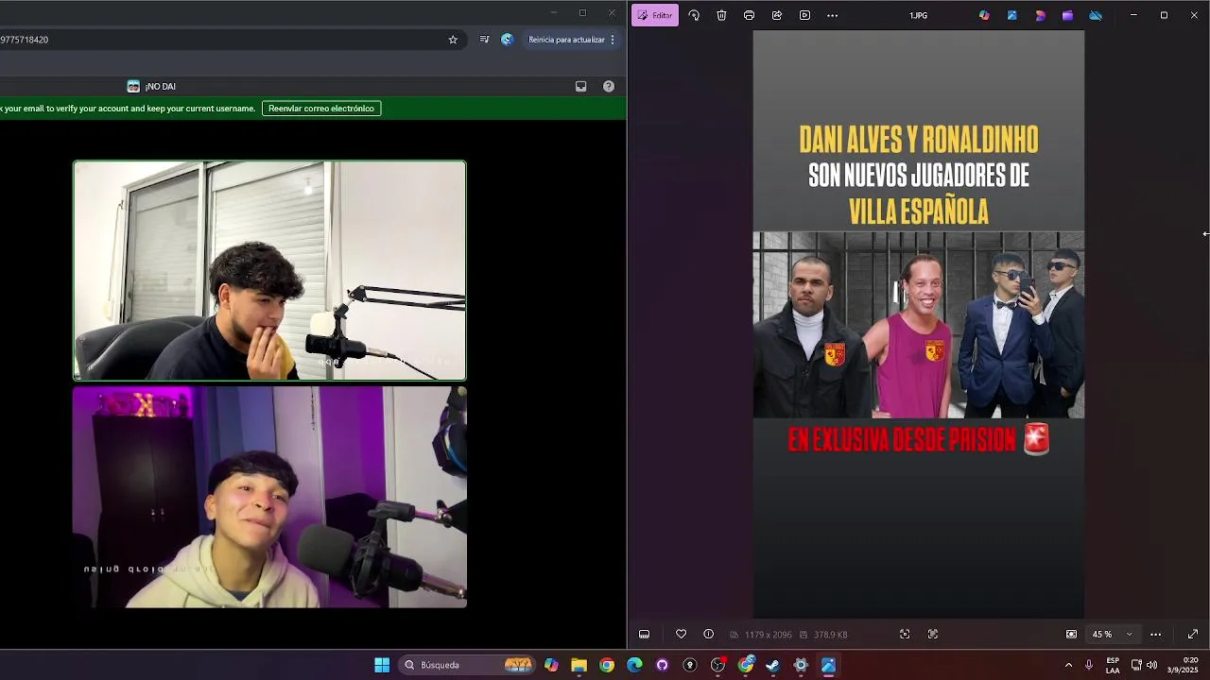Open the blue Photos app icon in title bar
The image size is (1210, 680).
tap(1011, 15)
